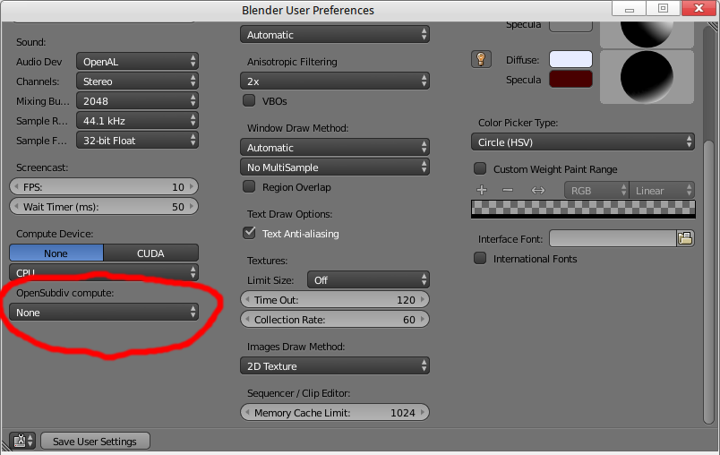This screenshot has width=720, height=455.
Task: Close the Blender User Preferences window
Action: [699, 8]
